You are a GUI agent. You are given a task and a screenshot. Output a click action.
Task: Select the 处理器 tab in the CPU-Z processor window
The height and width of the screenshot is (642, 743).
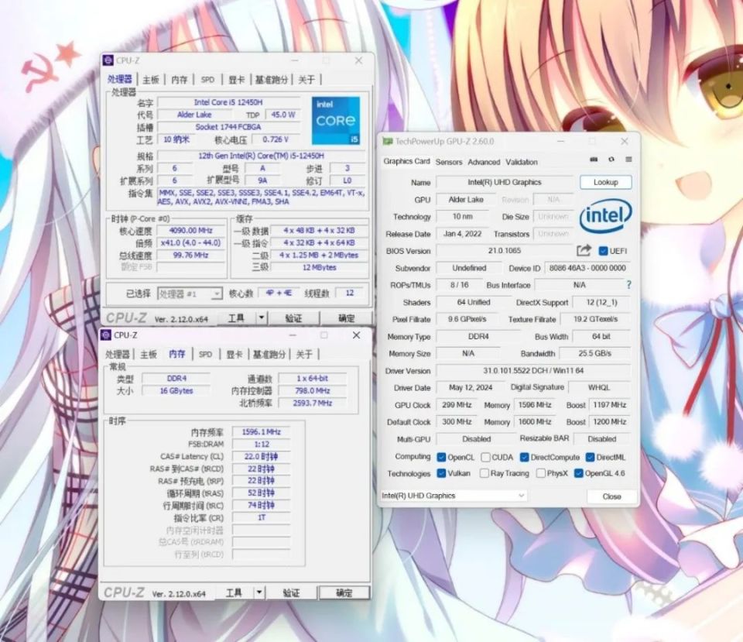(119, 79)
